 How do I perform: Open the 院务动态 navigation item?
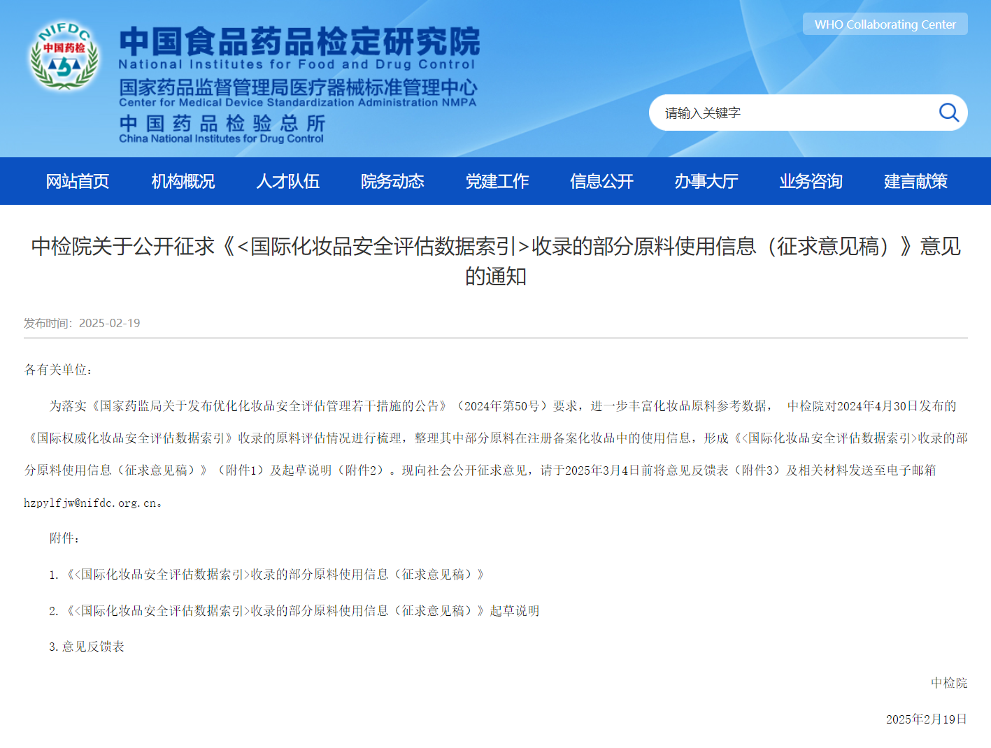(392, 181)
